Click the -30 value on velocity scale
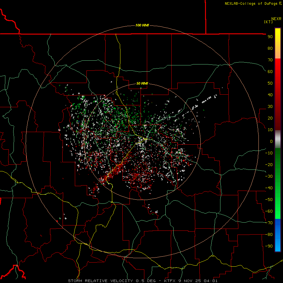This screenshot has width=283, height=283. 269,176
